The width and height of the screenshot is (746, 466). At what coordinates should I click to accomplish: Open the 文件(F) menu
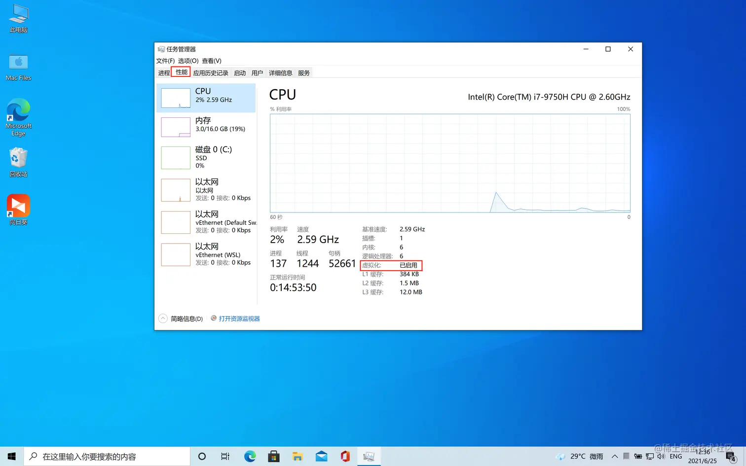165,61
